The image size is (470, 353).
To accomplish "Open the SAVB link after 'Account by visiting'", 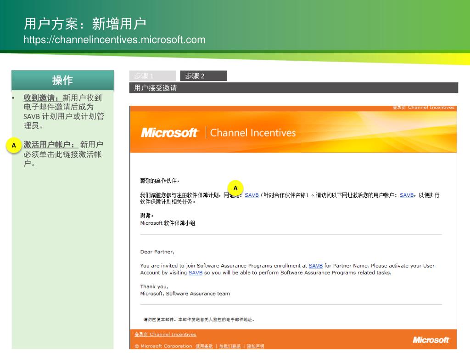I will pyautogui.click(x=196, y=273).
